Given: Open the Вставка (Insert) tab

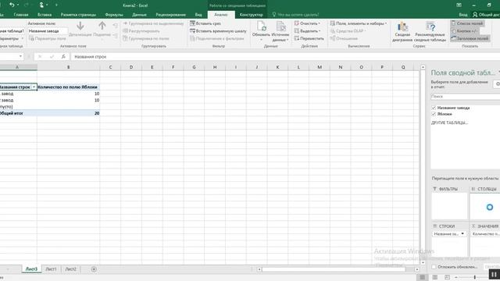Looking at the screenshot, I should coord(45,15).
